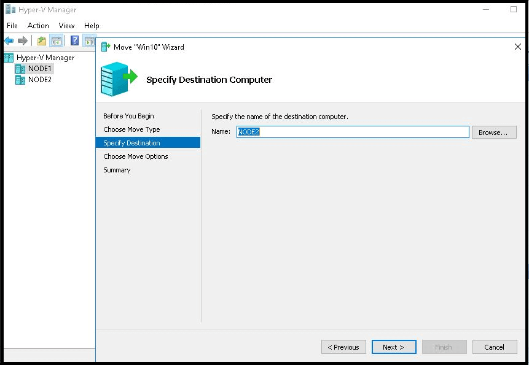
Task: Open the Help menu
Action: pos(92,26)
